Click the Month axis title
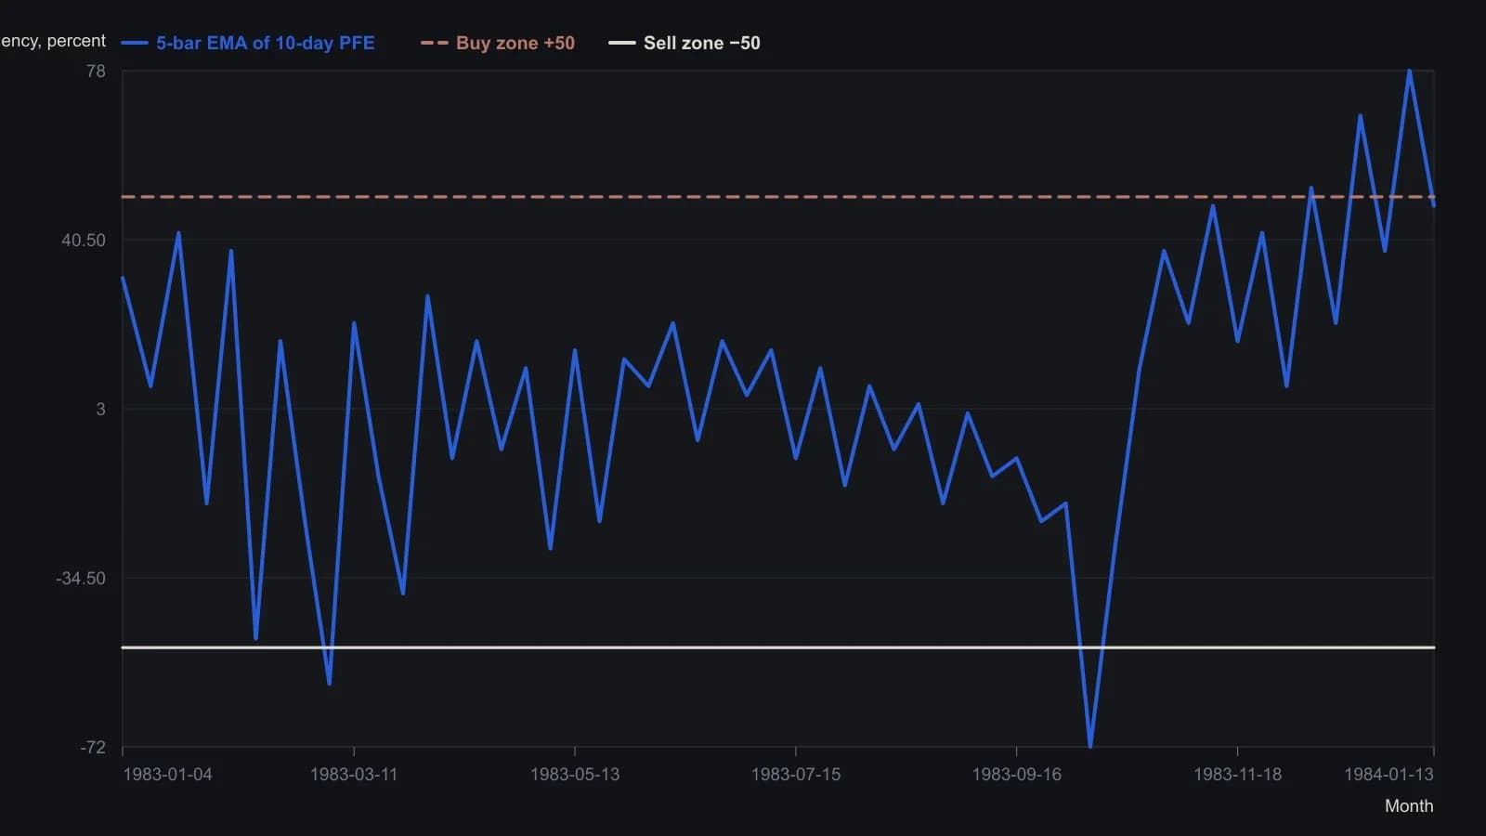 click(1409, 806)
